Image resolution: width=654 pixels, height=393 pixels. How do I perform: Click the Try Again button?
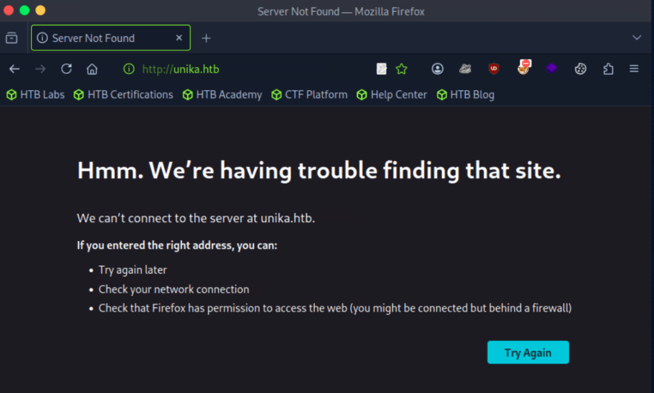pos(528,352)
